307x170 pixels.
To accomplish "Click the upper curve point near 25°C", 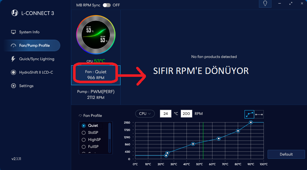I will (167, 153).
